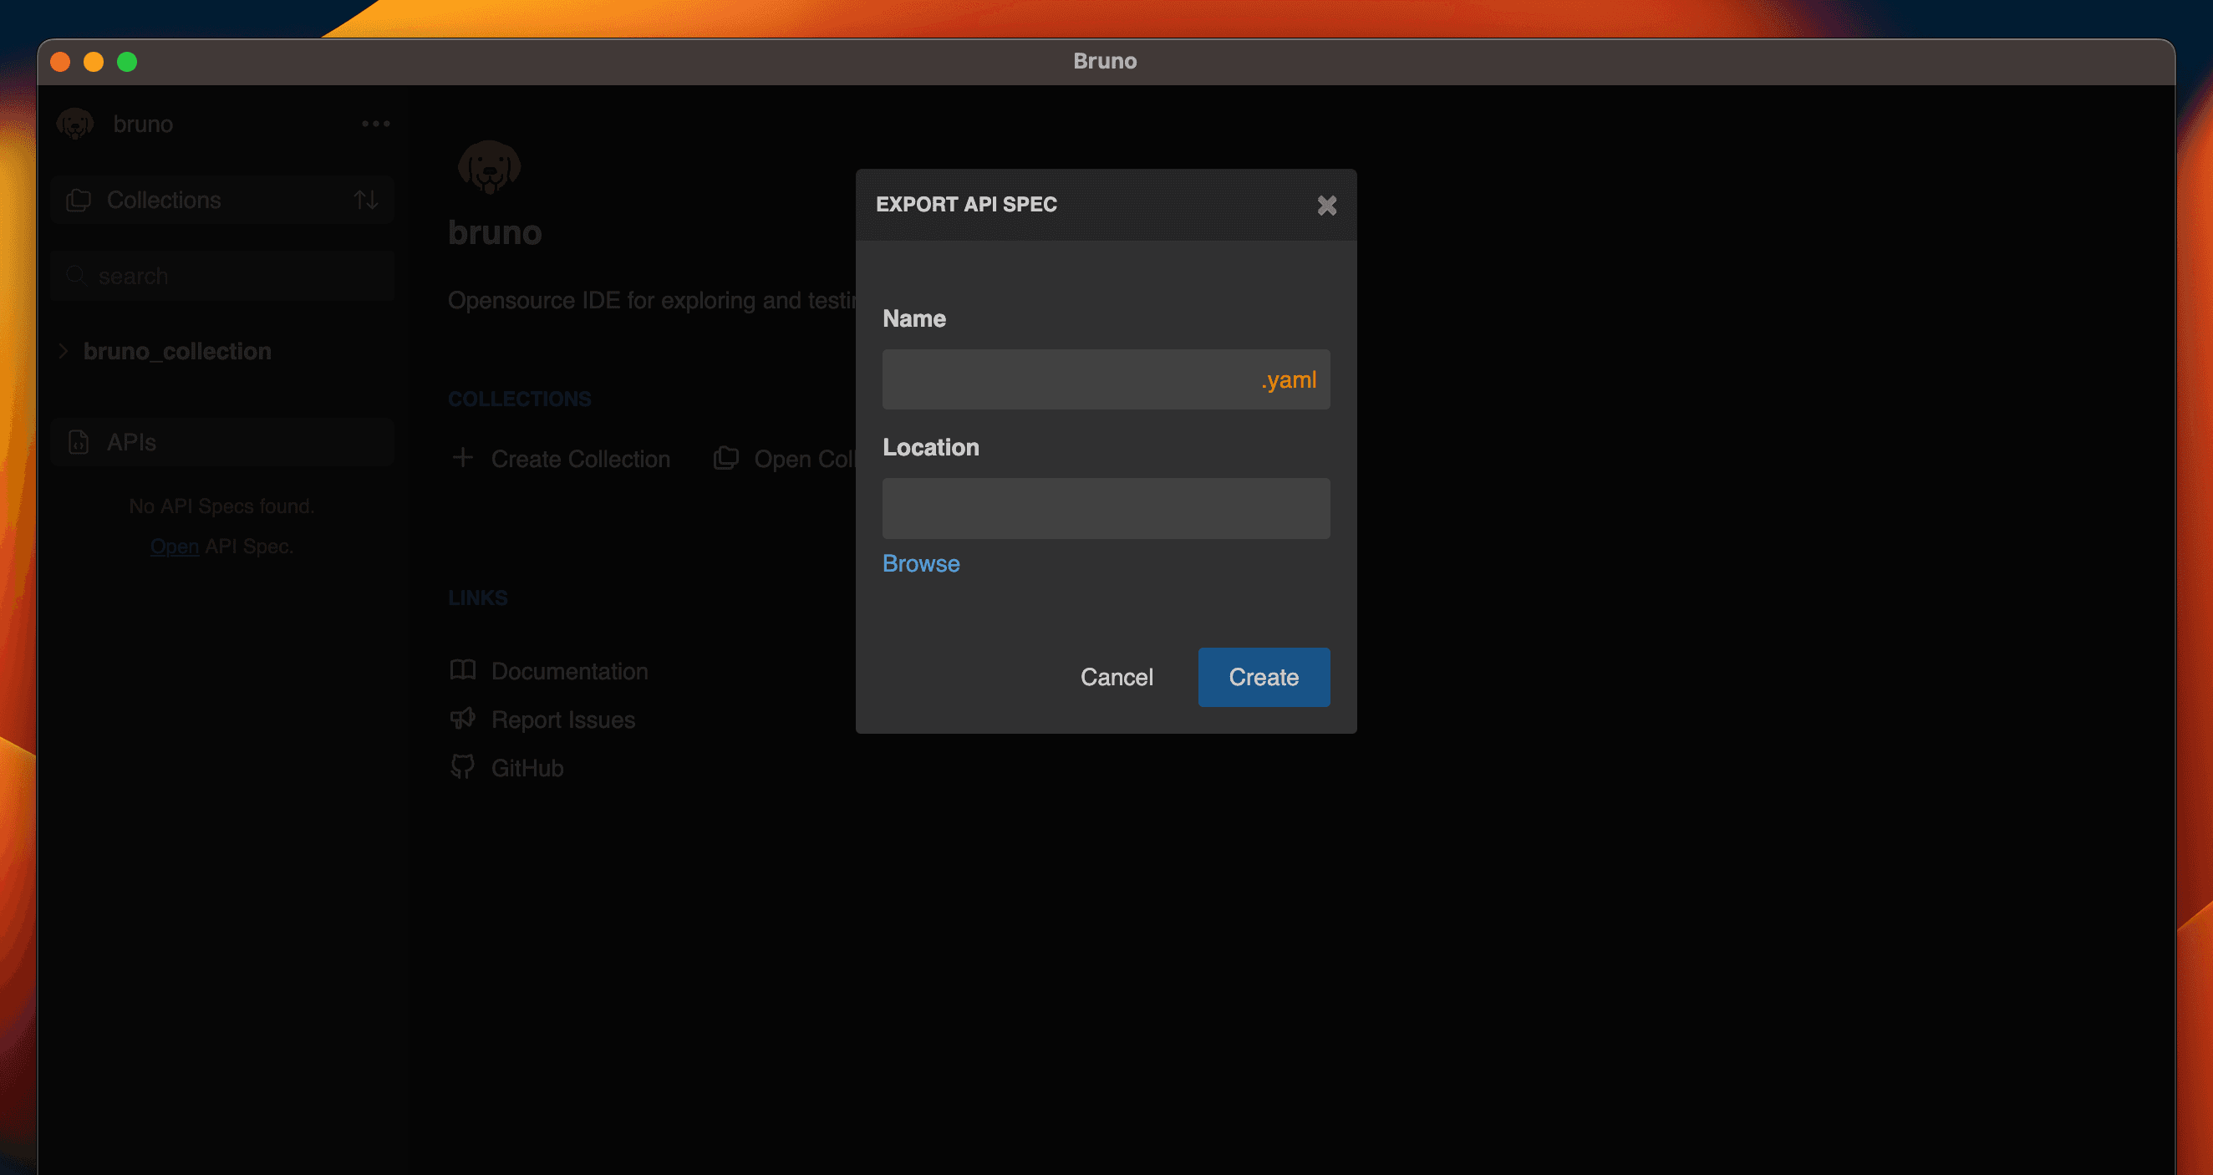The width and height of the screenshot is (2213, 1175).
Task: Select the Collections section header
Action: [221, 200]
